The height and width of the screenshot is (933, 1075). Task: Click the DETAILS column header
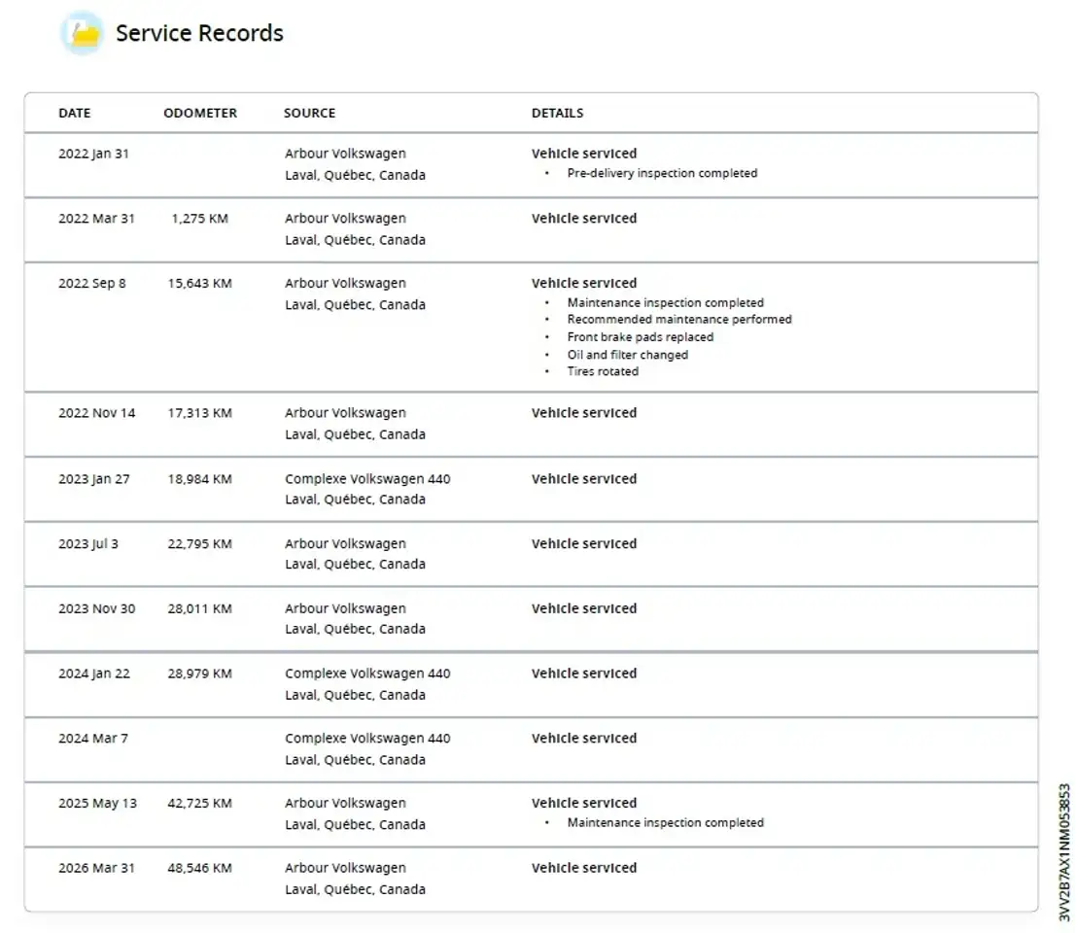pyautogui.click(x=557, y=113)
